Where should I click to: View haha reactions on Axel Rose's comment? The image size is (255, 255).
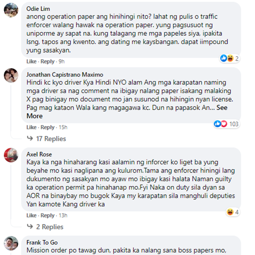[x=233, y=212]
